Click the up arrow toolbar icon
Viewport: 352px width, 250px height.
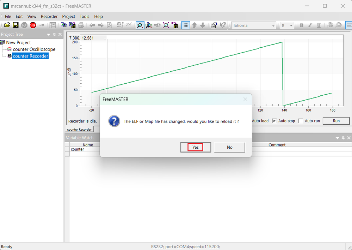coord(194,25)
